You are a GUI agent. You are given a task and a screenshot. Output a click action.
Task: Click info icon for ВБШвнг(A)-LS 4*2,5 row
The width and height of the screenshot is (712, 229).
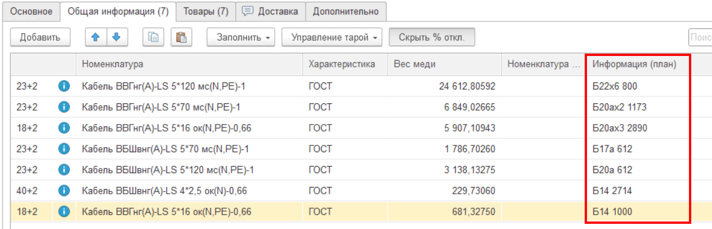tap(64, 190)
